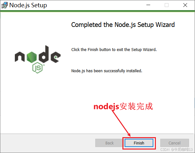Click the green hexagon in the node logo

[32, 57]
